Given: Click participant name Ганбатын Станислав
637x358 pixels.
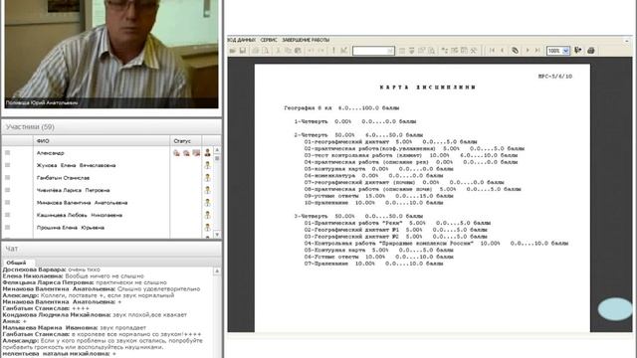Looking at the screenshot, I should point(63,178).
